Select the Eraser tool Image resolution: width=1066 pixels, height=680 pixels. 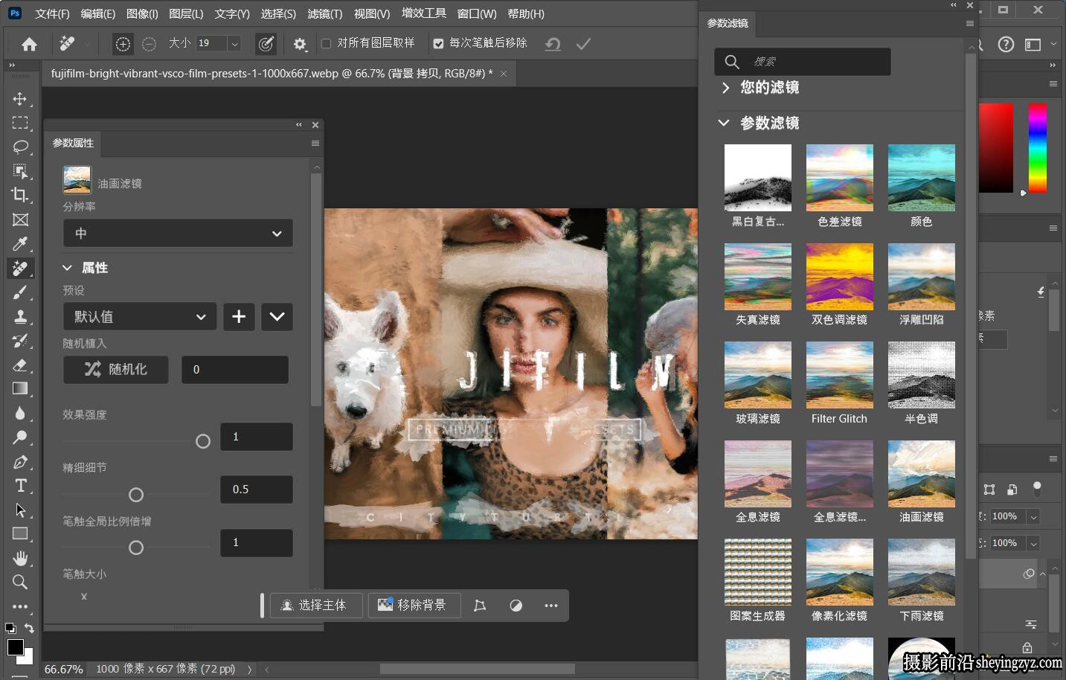click(x=20, y=365)
